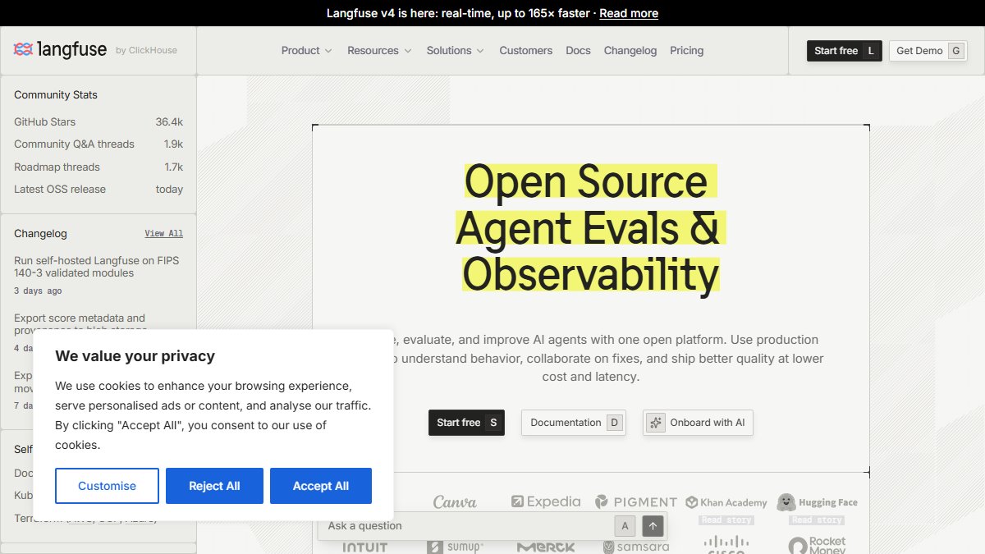Click the Canva logo
The height and width of the screenshot is (554, 985).
click(455, 501)
